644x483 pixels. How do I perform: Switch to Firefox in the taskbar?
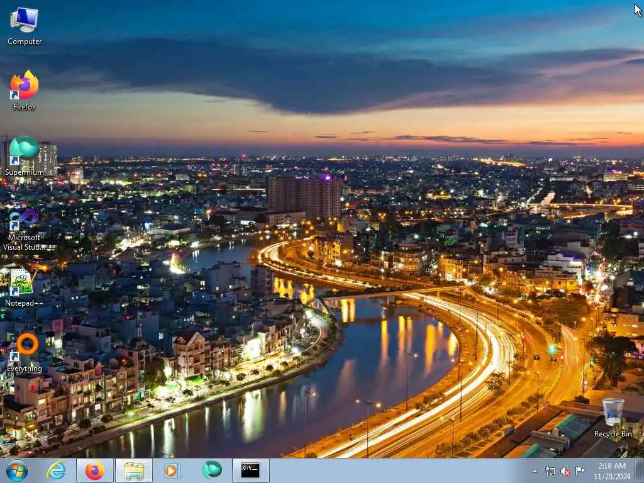click(95, 470)
